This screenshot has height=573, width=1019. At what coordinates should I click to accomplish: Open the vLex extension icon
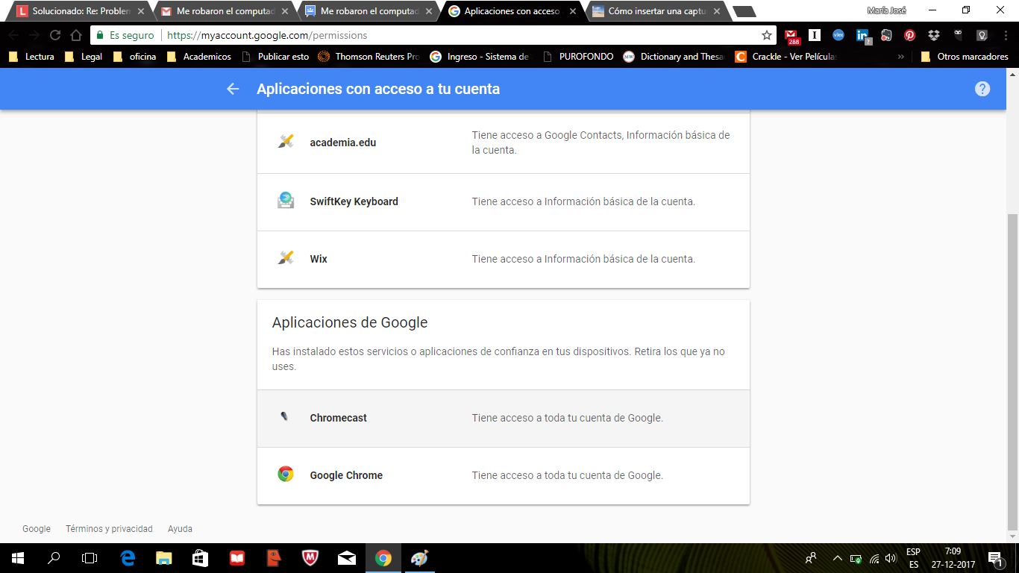(x=838, y=35)
